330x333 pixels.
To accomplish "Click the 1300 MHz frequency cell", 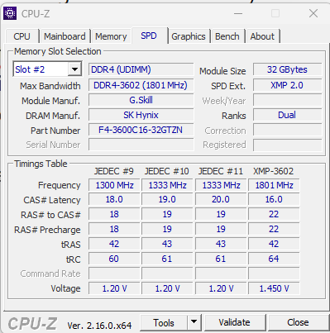I will click(114, 185).
